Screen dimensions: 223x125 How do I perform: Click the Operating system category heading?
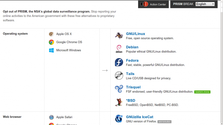pos(15,34)
